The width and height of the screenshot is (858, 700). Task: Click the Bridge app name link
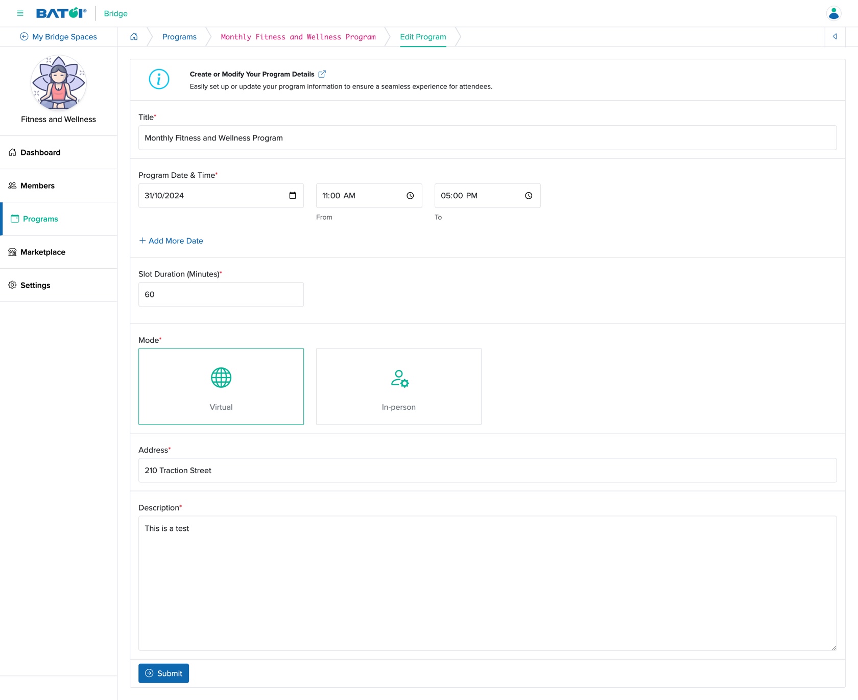coord(115,13)
